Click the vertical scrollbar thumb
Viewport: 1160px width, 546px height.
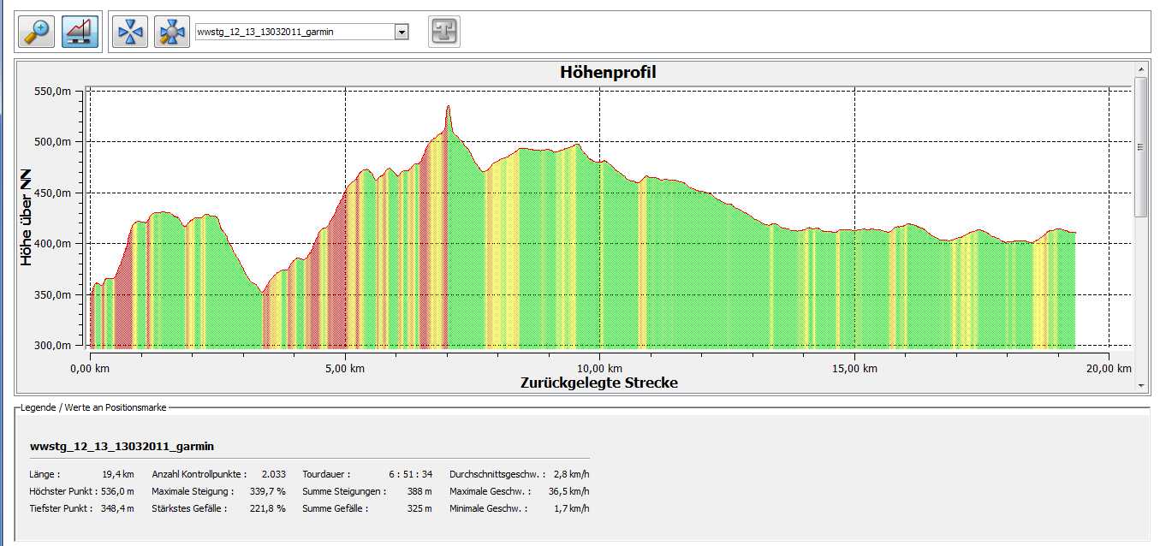[1140, 145]
